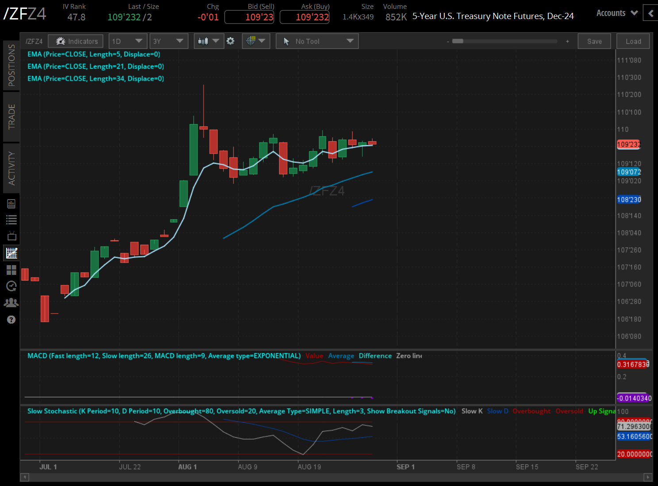Click the SEP 1 date axis label
Screen dimensions: 658x486
tap(406, 467)
